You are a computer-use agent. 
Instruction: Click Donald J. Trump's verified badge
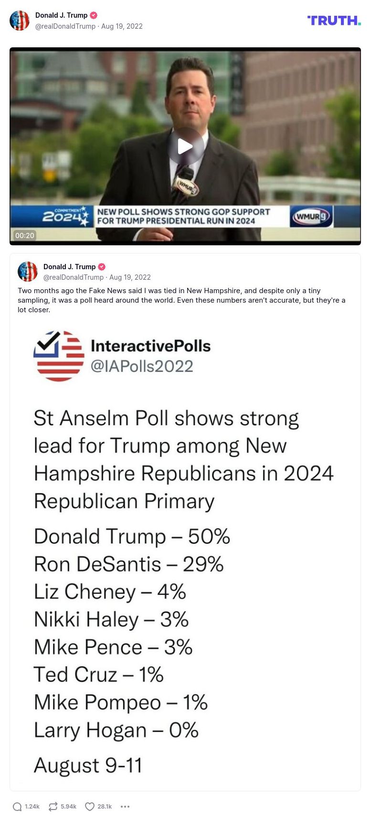(94, 15)
